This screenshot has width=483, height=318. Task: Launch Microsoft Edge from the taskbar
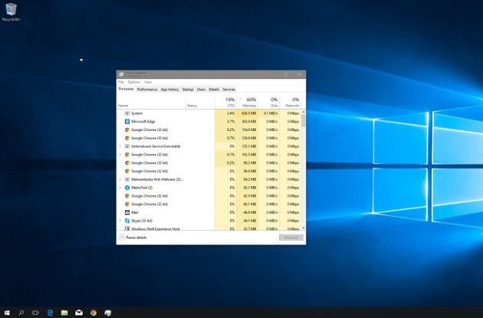click(50, 313)
